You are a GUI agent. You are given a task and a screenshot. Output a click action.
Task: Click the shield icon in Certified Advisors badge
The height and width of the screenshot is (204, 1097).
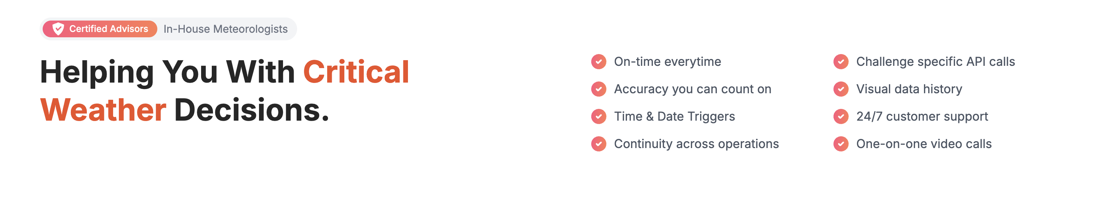coord(58,29)
